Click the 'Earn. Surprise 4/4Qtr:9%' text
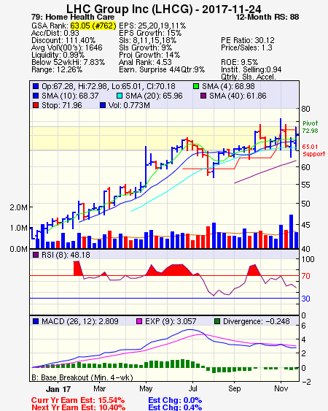 point(162,70)
